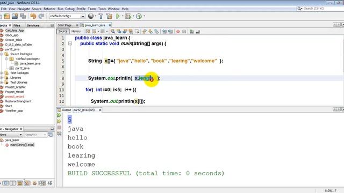Screen dimensions: 344x193
Task: Select main(String[] args) in Navigator
Action: 22,145
